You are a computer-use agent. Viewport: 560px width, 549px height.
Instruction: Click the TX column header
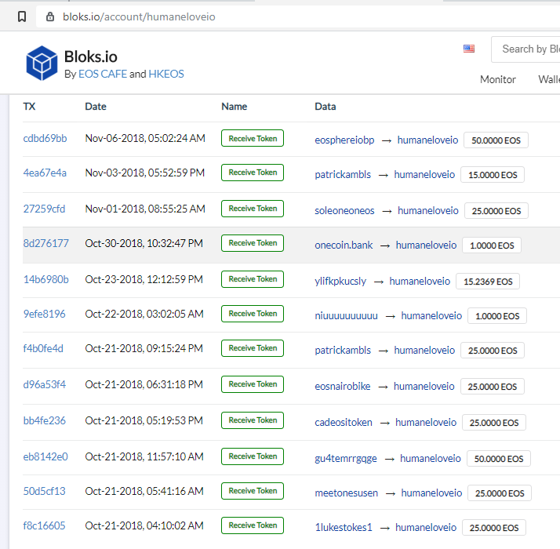click(29, 107)
